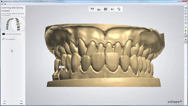Viewport: 188px width, 106px height.
Task: Click the Tooth 26 label on model
Action: tap(62, 67)
